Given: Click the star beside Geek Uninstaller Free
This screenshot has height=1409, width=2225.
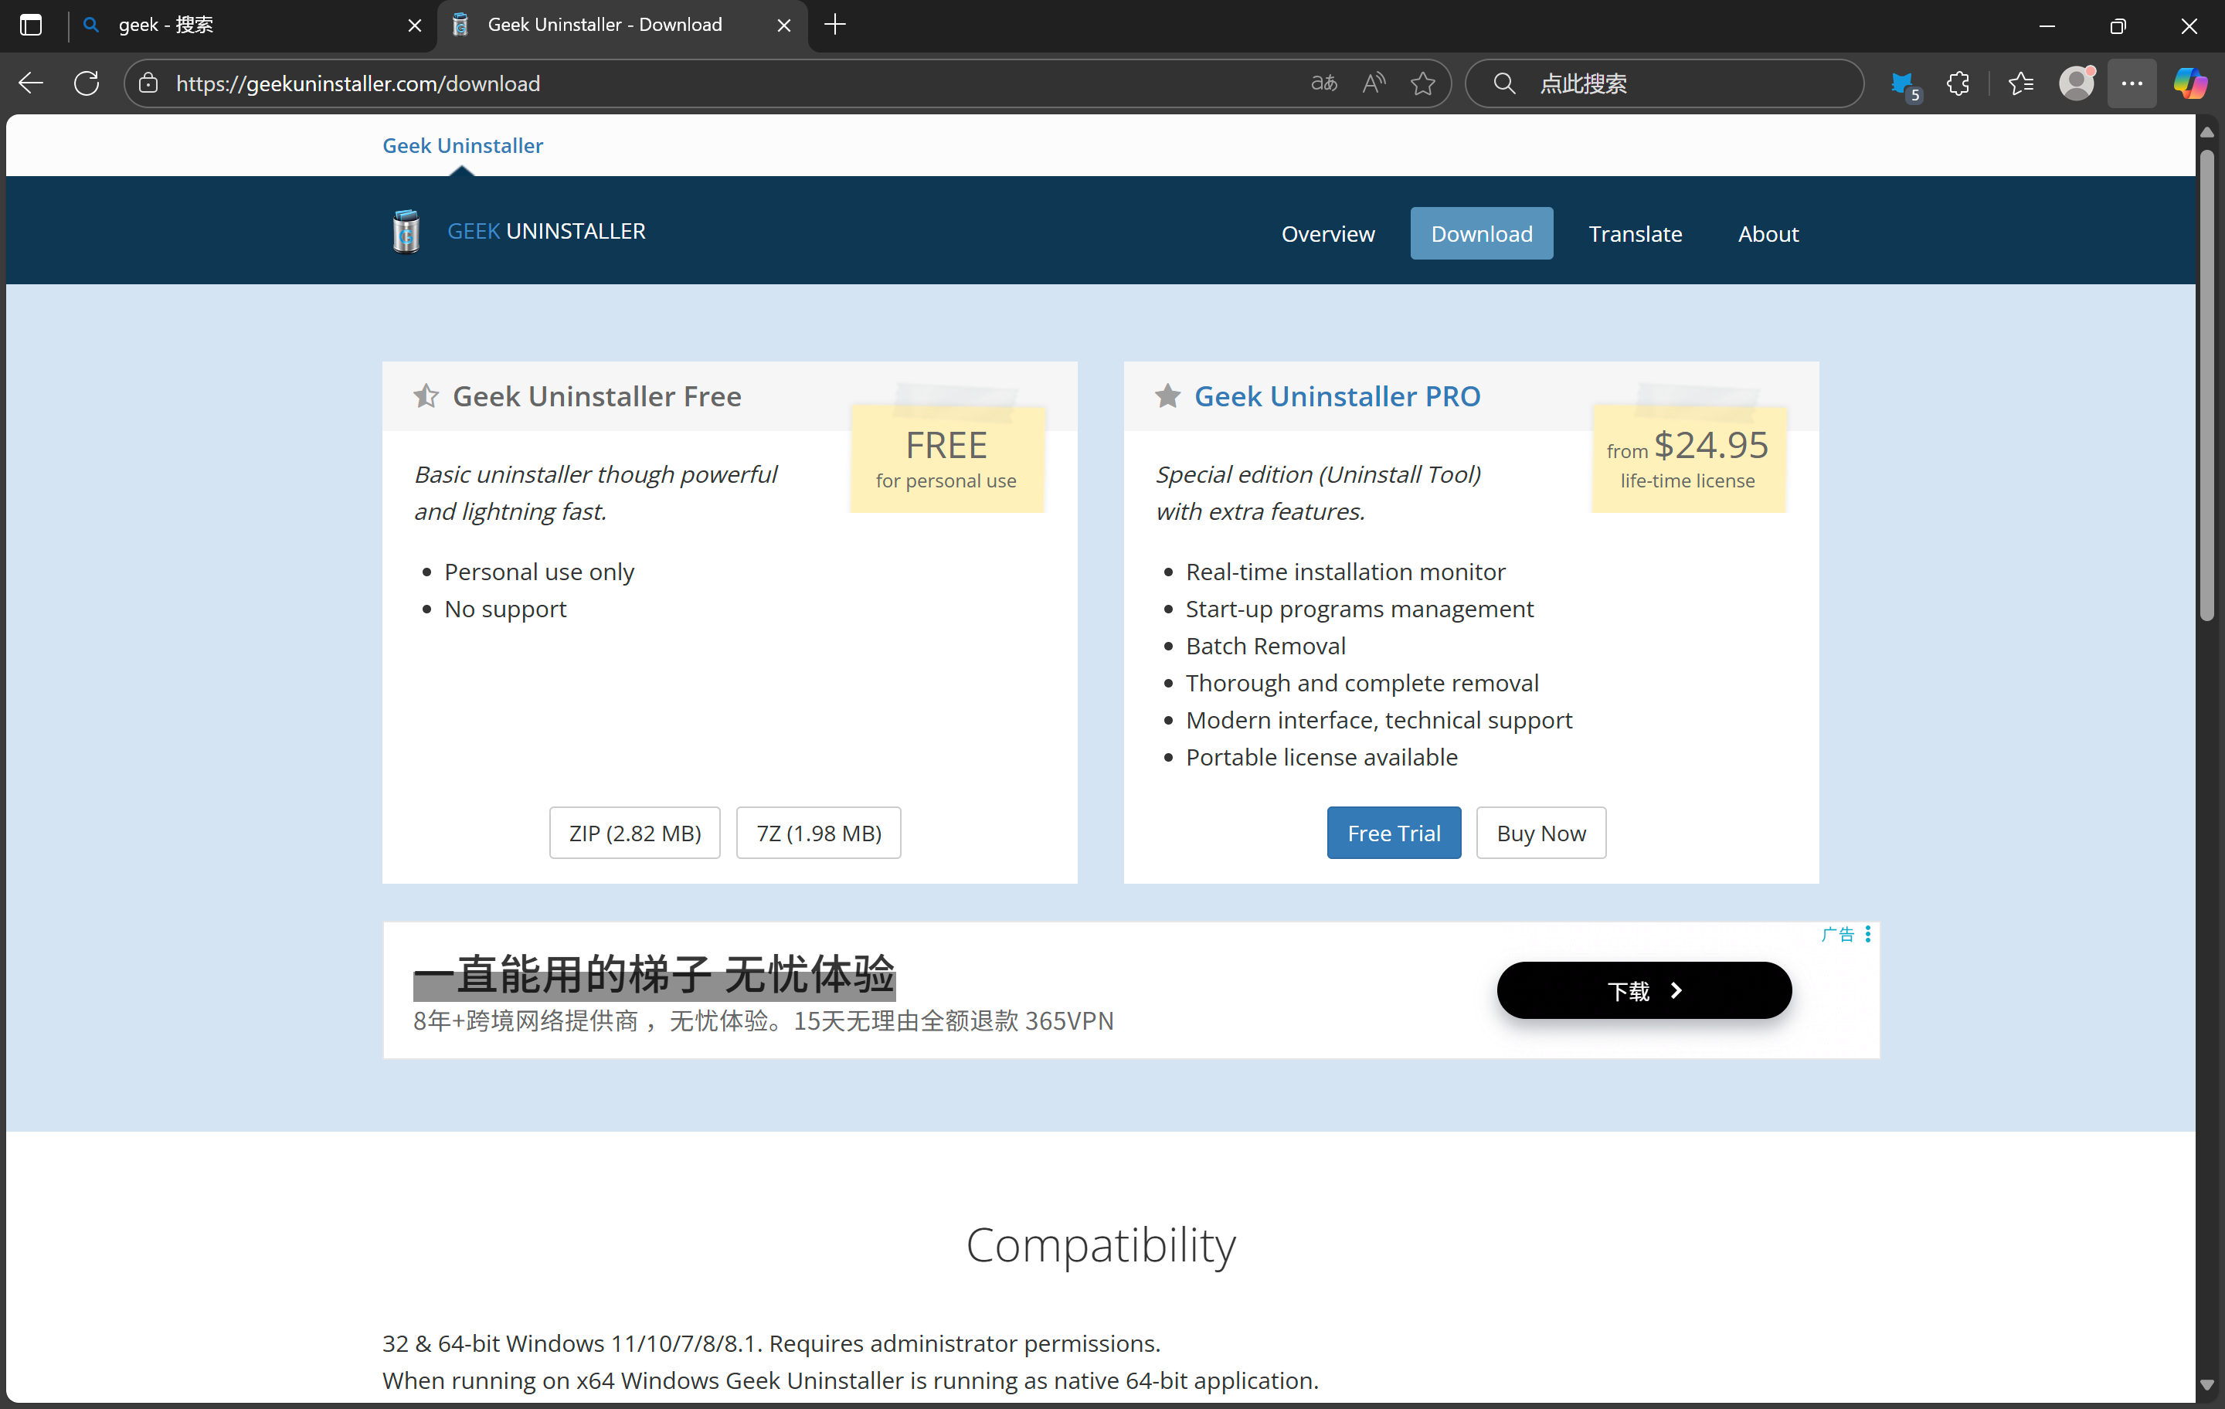Looking at the screenshot, I should pos(426,396).
